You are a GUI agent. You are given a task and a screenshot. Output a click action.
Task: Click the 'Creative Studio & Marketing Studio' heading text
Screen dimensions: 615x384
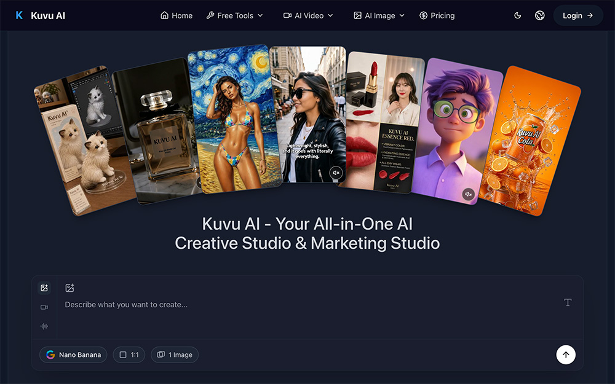click(307, 243)
